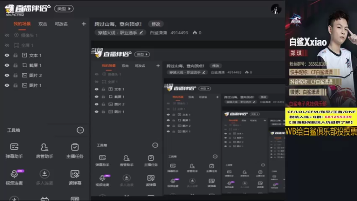Screen dimensions: 357x201
Task: Click the 白鲨Xxiao name in the overlay
Action: click(308, 42)
